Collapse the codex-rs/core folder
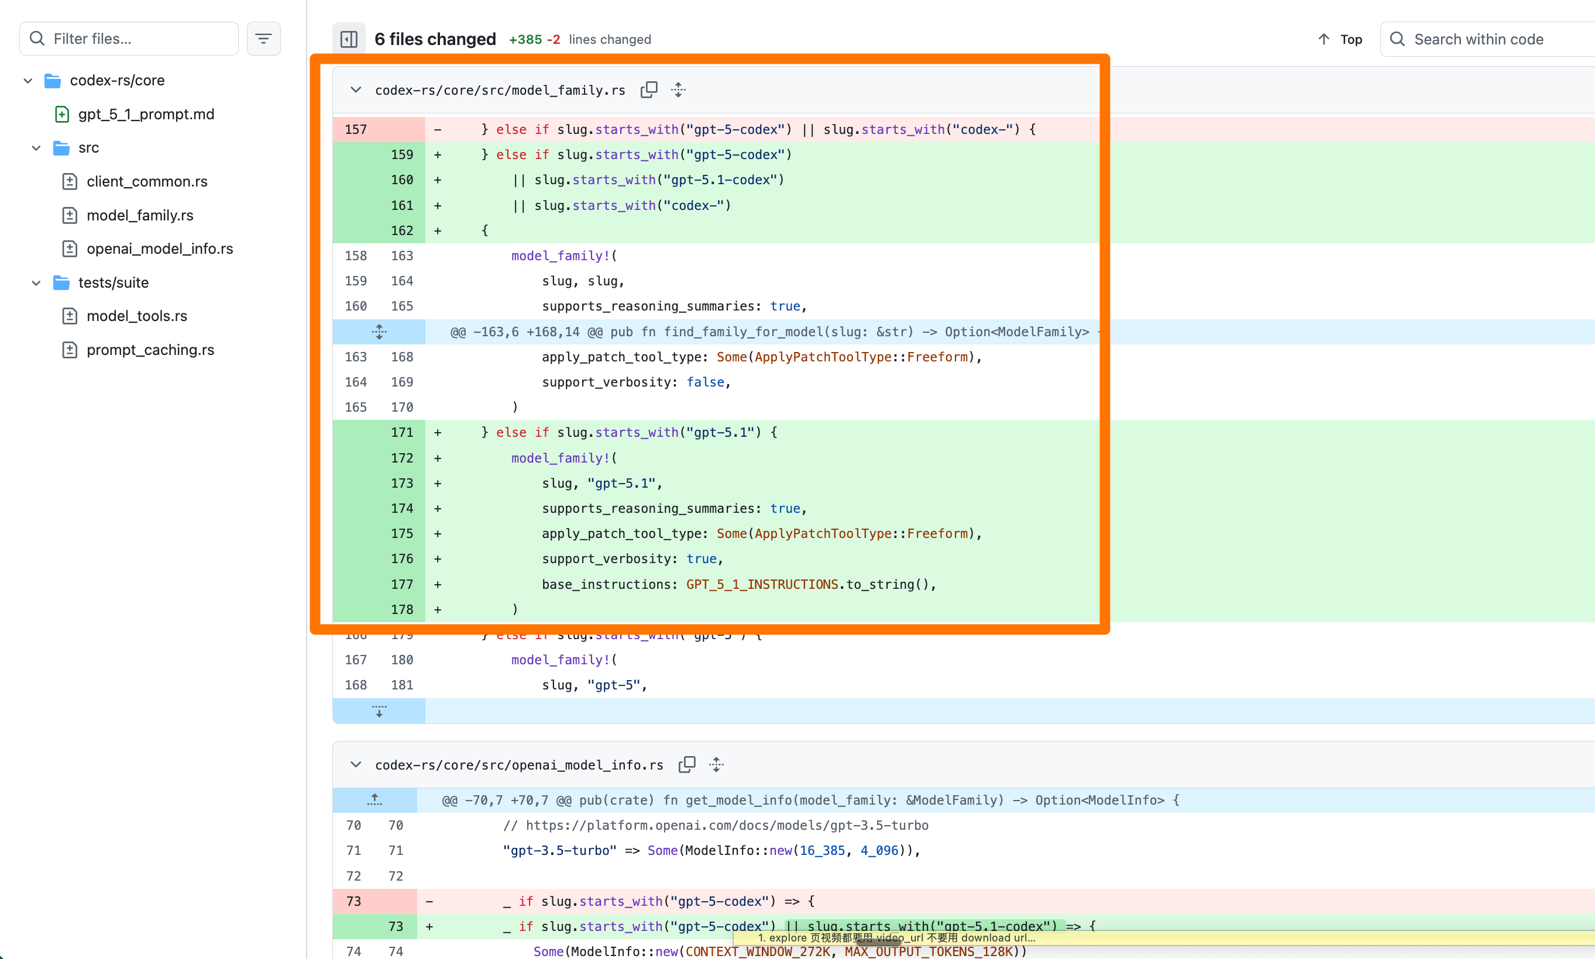The width and height of the screenshot is (1595, 959). tap(28, 81)
